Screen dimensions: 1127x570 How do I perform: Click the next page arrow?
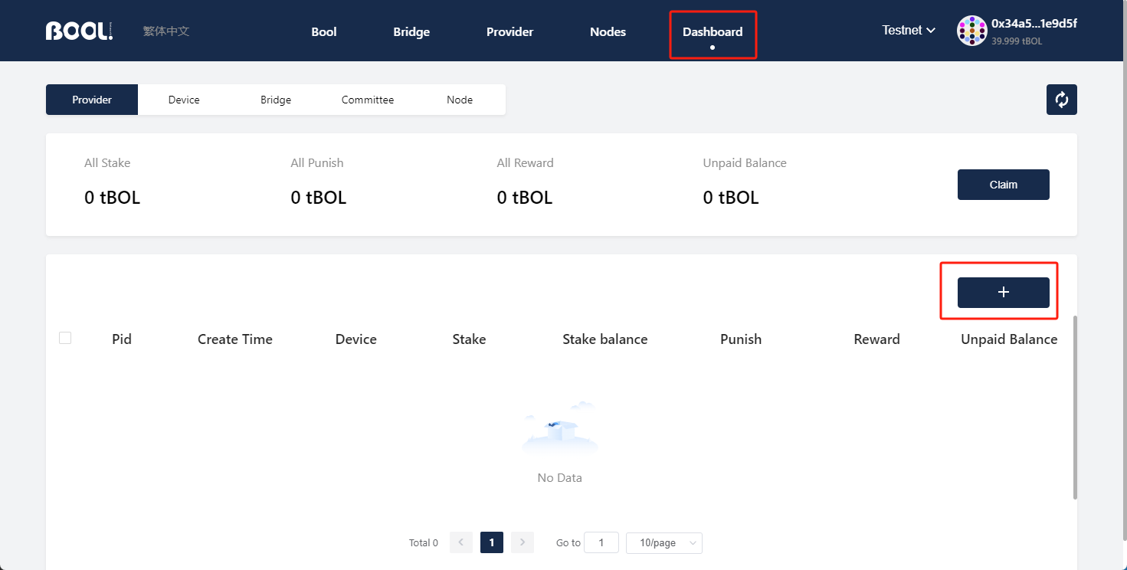(522, 542)
